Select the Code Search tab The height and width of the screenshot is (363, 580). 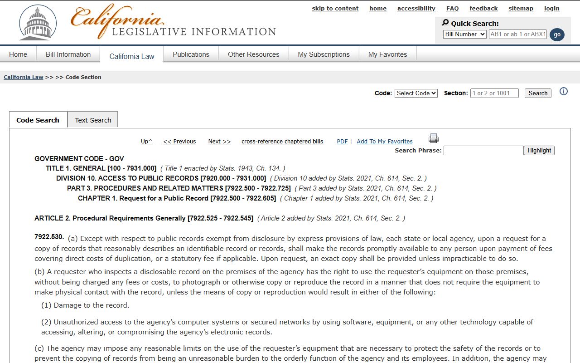coord(38,120)
